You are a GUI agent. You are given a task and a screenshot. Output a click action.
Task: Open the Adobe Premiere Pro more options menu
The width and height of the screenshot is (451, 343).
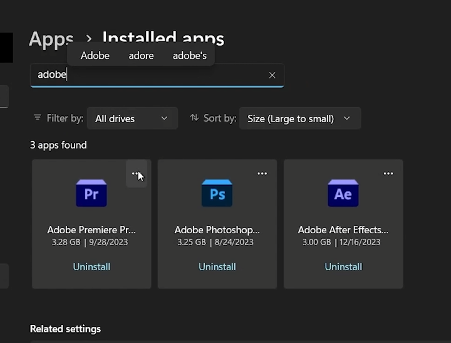[137, 174]
